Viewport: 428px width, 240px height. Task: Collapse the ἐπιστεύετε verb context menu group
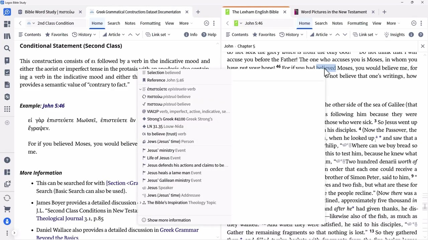[x=141, y=89]
